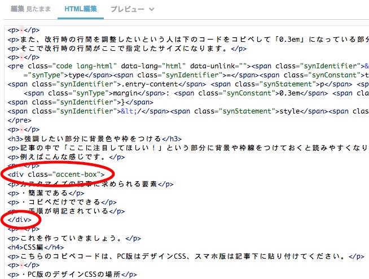Click the <h4>CSS編</h4> heading line

(36, 247)
